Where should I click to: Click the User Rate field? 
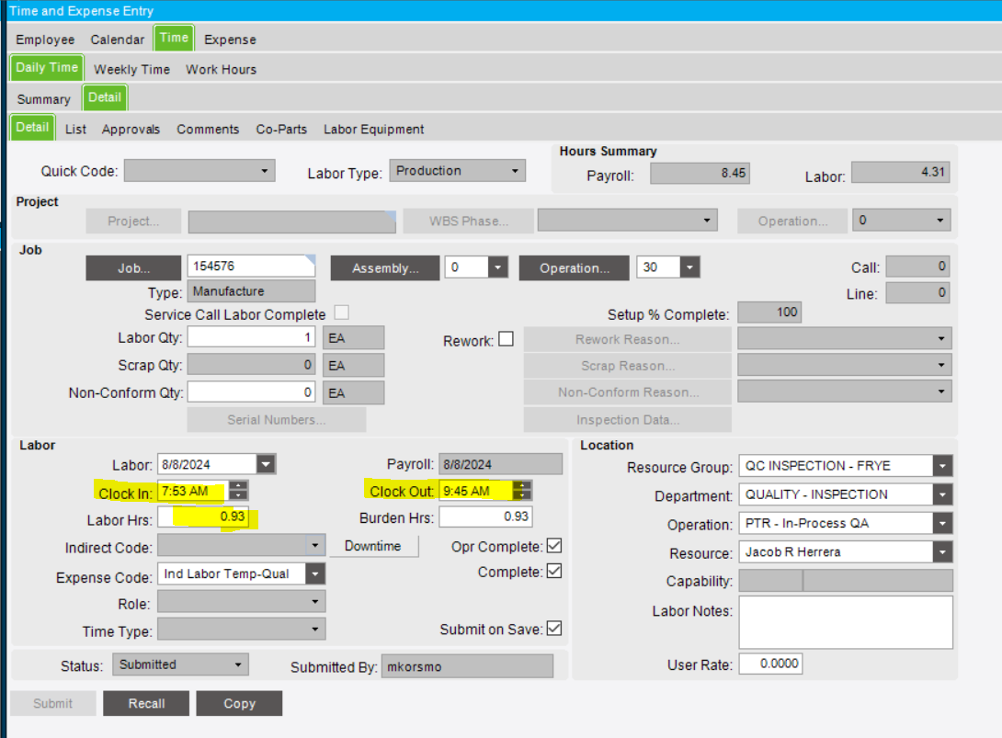(770, 664)
